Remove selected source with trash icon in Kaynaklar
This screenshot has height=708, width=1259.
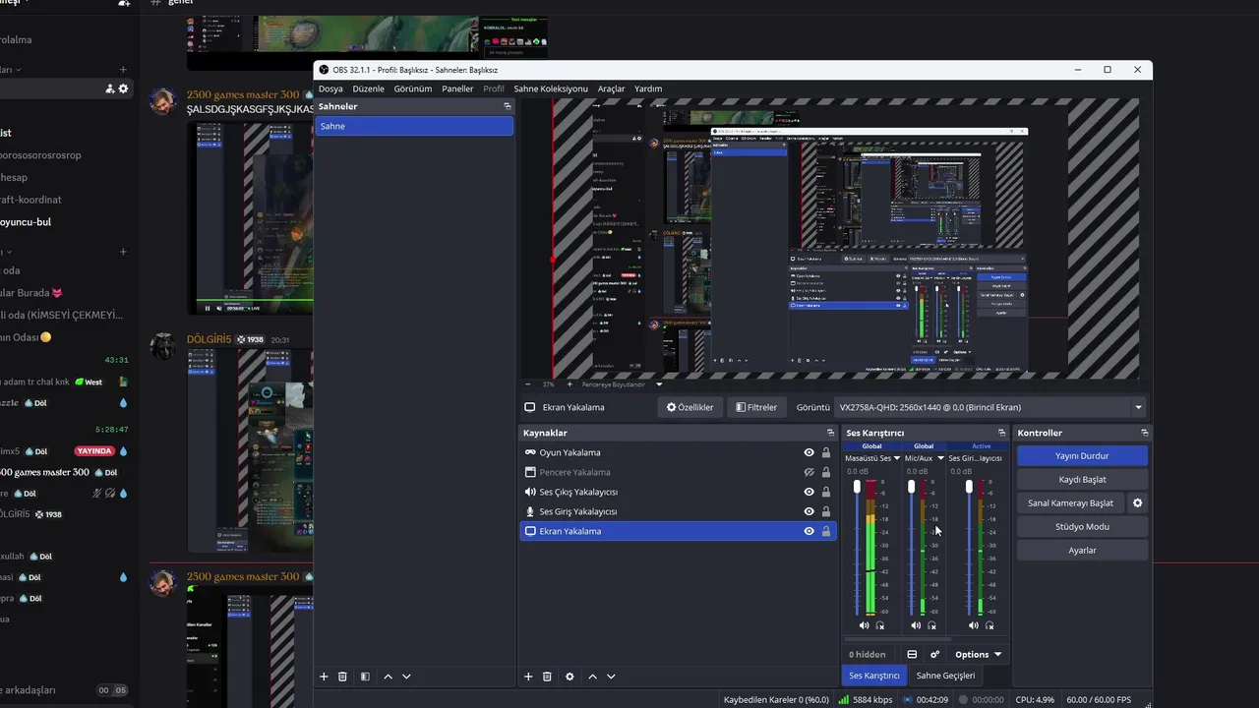click(x=547, y=677)
